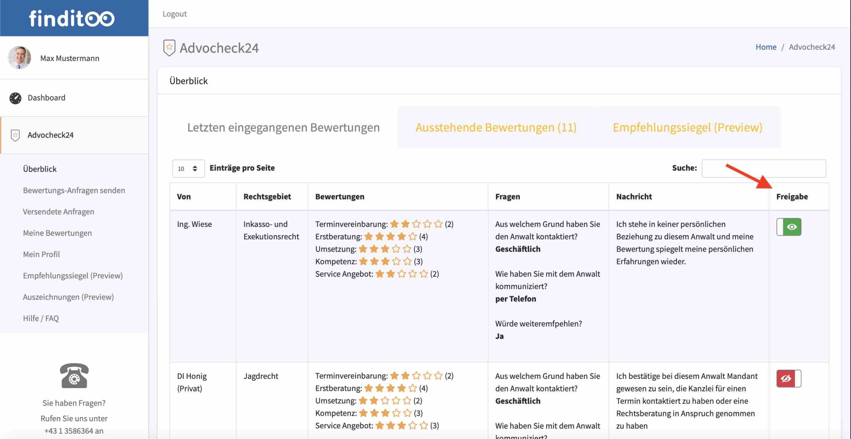Click the Logout link
Image resolution: width=851 pixels, height=439 pixels.
pyautogui.click(x=175, y=14)
